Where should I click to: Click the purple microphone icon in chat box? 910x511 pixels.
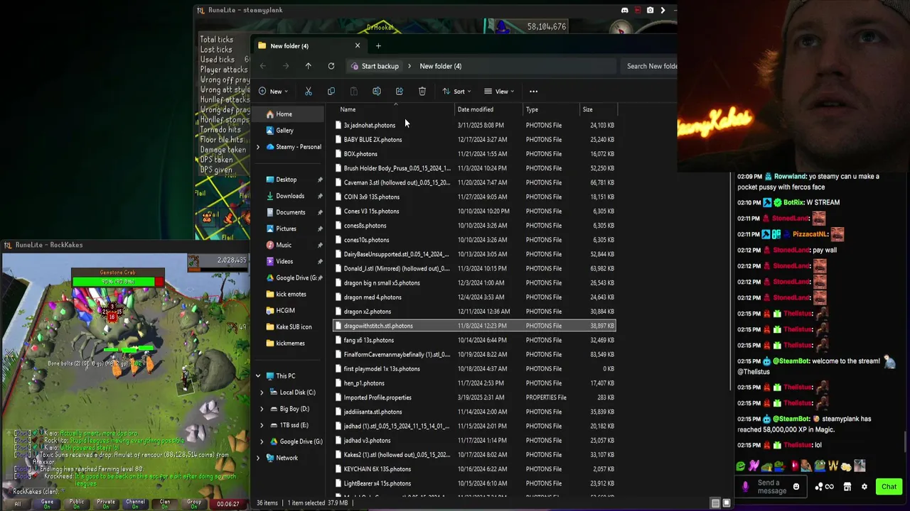coord(745,487)
